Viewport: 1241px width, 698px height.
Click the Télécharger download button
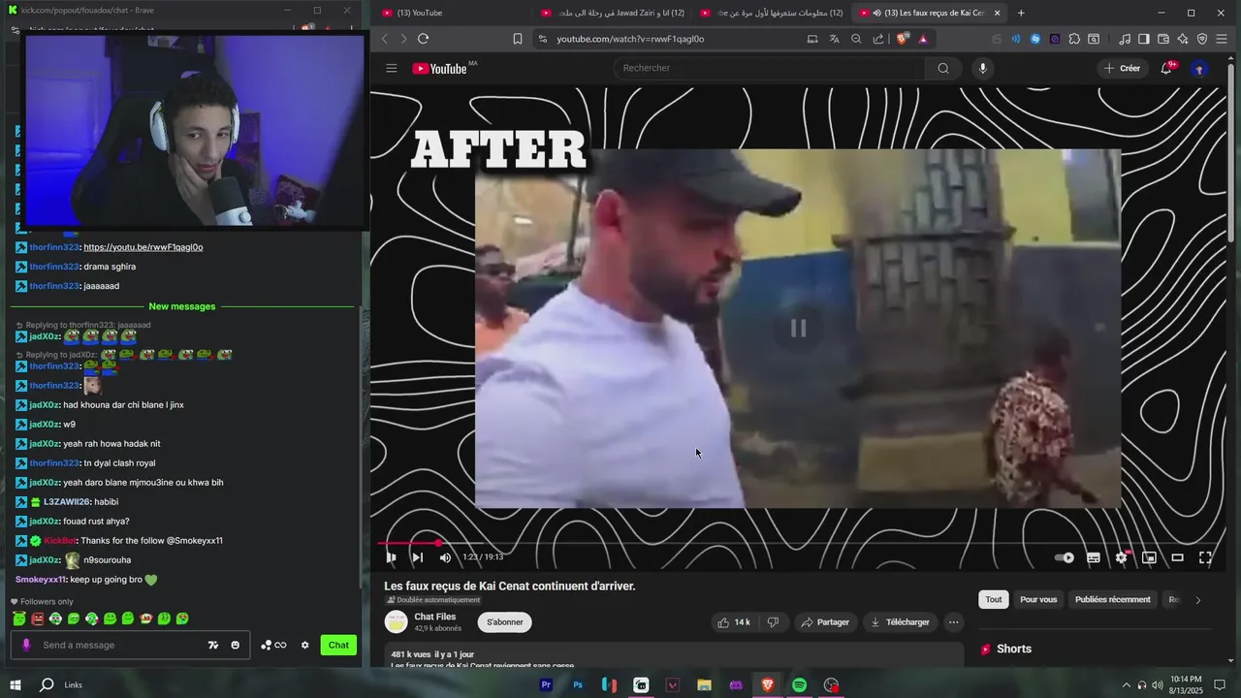point(900,622)
